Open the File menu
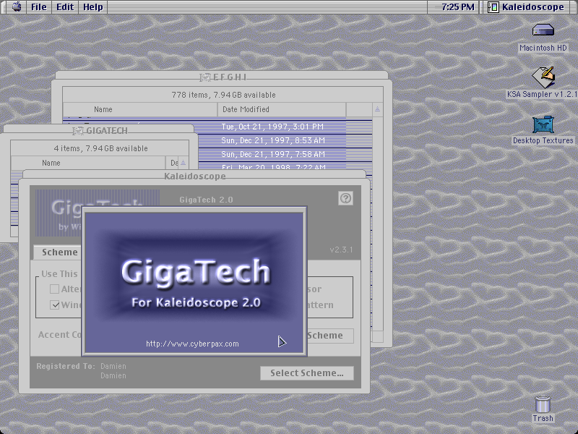 [x=39, y=7]
